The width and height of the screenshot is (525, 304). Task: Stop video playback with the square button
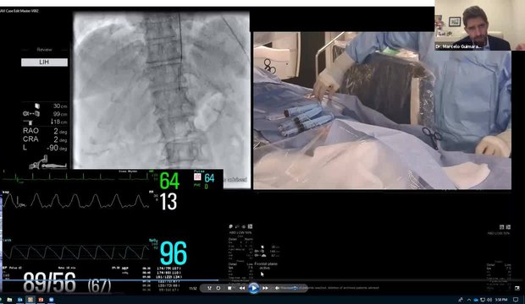[x=229, y=288]
